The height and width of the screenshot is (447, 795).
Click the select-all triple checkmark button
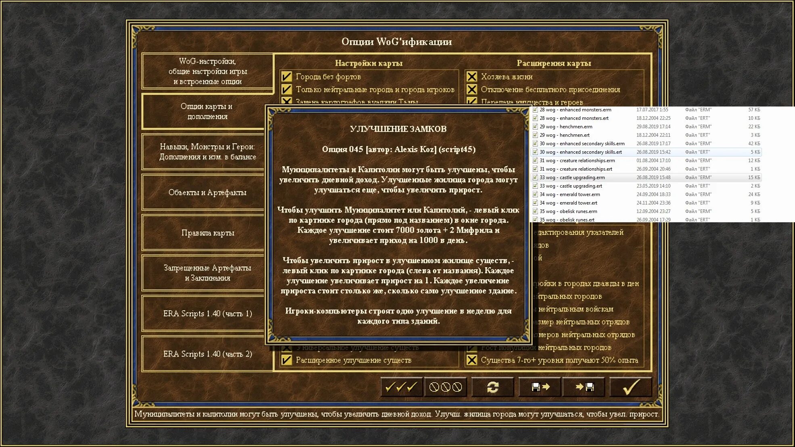[402, 387]
